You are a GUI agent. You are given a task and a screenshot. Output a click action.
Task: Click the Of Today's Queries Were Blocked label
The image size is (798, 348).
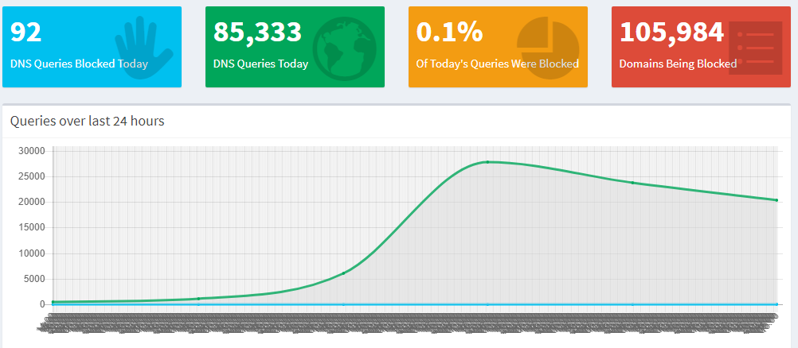coord(497,64)
